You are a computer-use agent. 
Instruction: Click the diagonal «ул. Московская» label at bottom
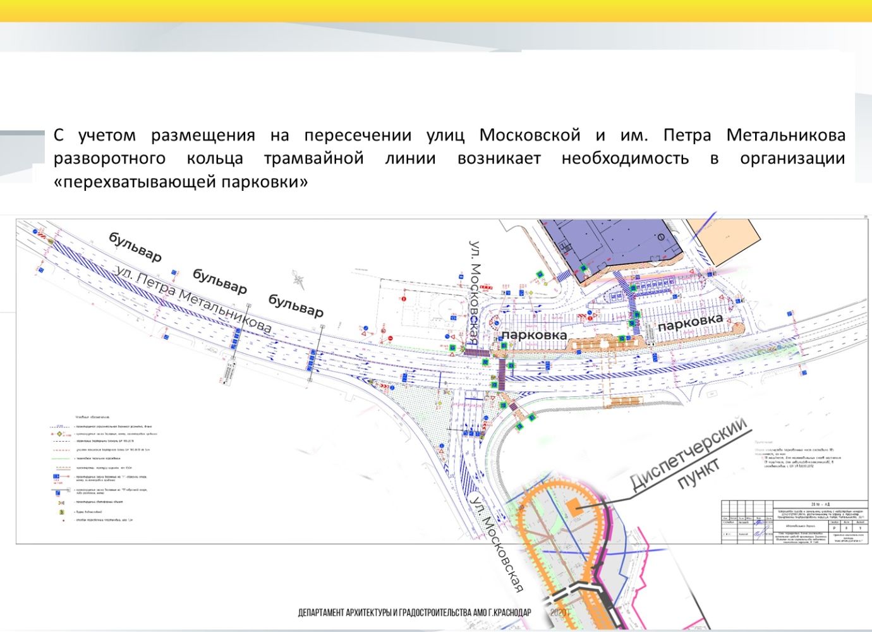[497, 545]
